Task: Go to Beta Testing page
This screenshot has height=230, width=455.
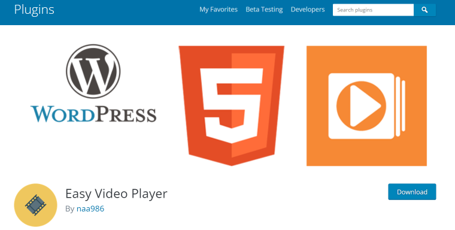Action: tap(264, 10)
